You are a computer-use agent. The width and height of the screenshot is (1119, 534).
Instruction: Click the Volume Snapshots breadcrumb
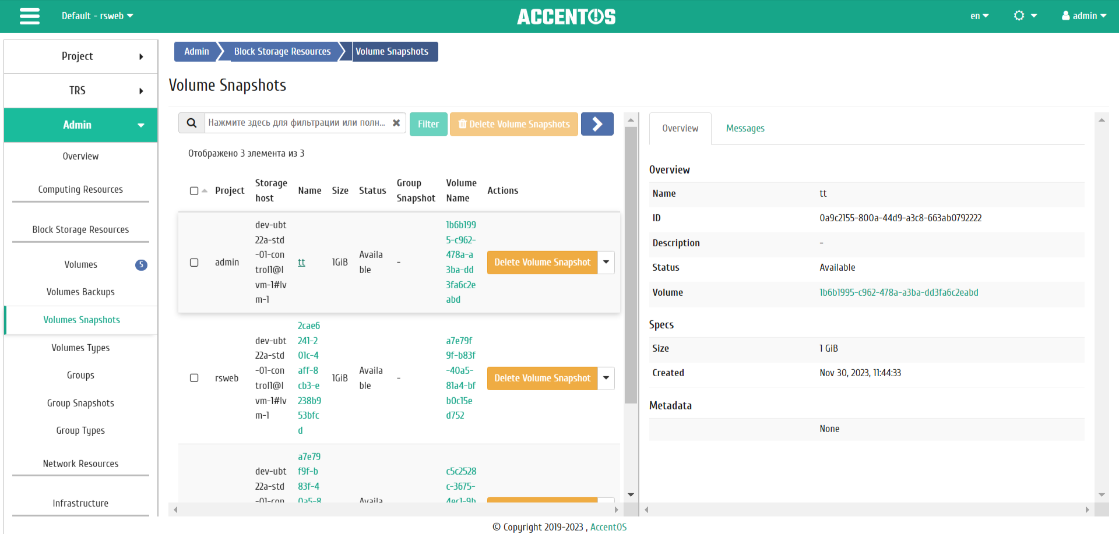click(392, 51)
